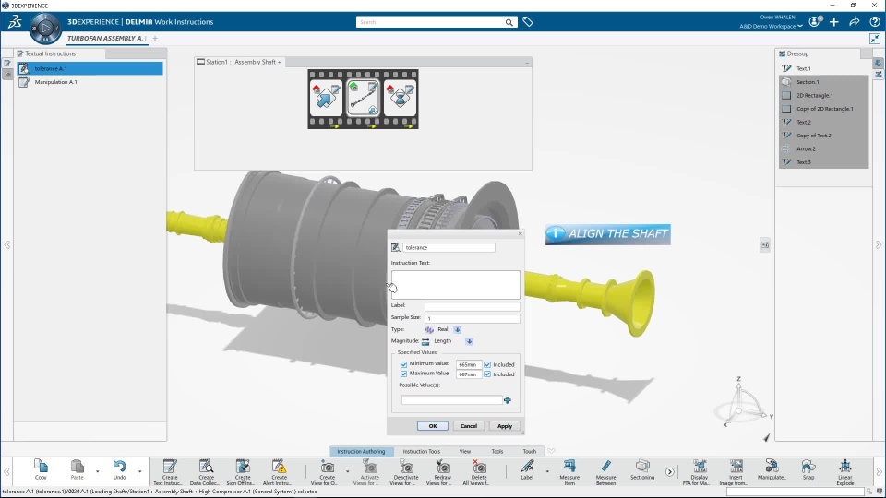This screenshot has width=886, height=498.
Task: Switch to Instruction Tools tab
Action: click(x=422, y=451)
